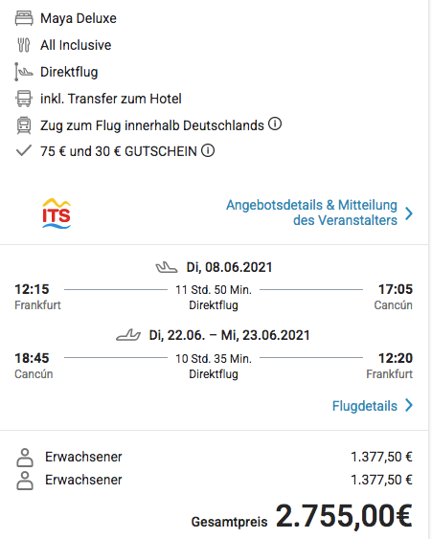Open info icon next to Zug zum Flug

click(275, 124)
